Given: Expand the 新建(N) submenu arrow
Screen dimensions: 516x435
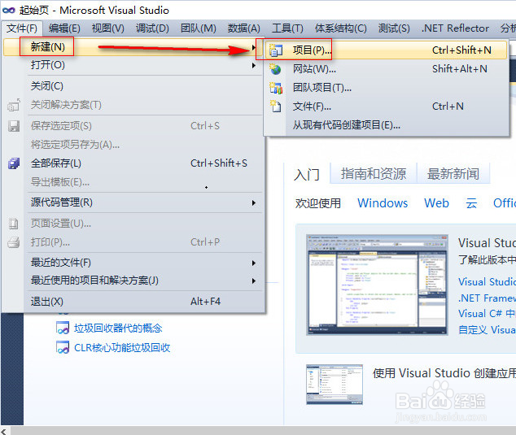Looking at the screenshot, I should pos(253,48).
